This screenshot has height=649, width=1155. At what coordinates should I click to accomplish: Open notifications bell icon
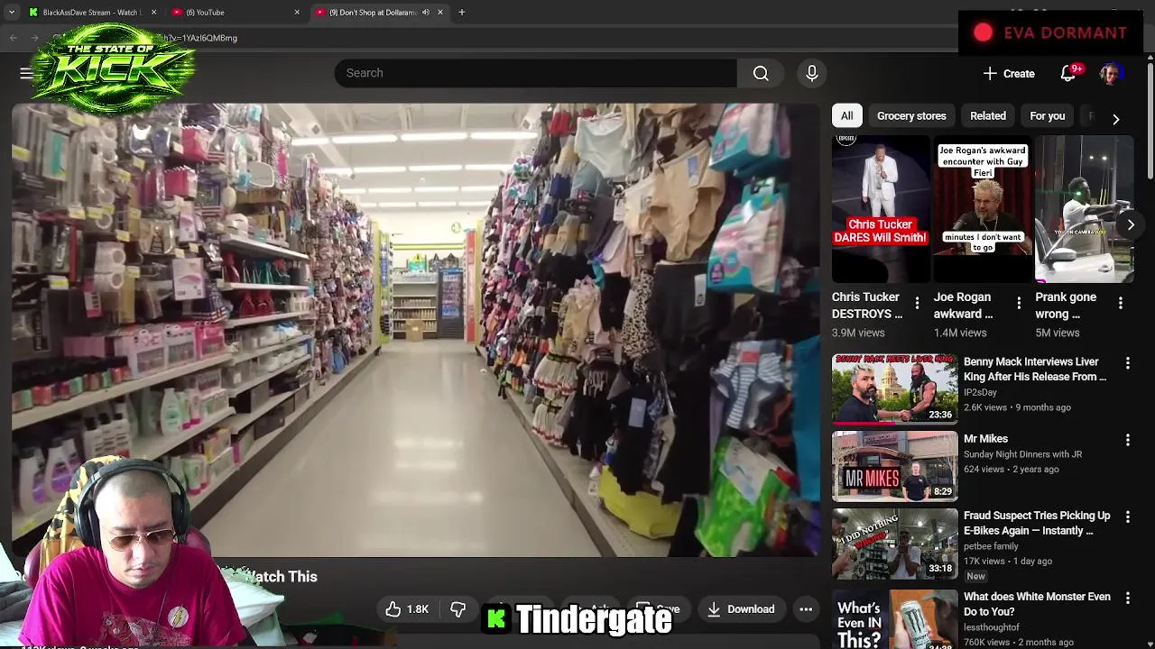pyautogui.click(x=1068, y=74)
